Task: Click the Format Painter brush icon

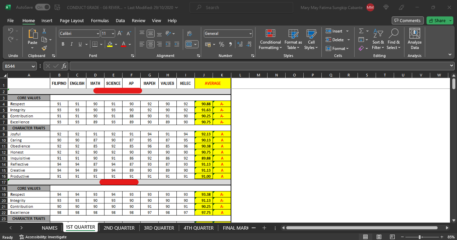Action: (44, 48)
